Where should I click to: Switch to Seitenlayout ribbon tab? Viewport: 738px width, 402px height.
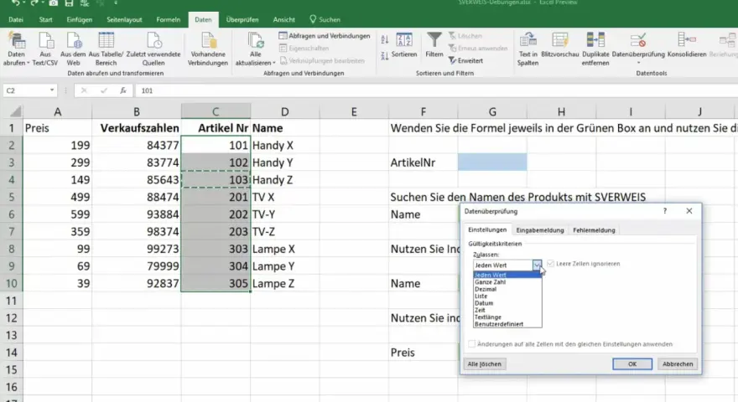[x=124, y=19]
